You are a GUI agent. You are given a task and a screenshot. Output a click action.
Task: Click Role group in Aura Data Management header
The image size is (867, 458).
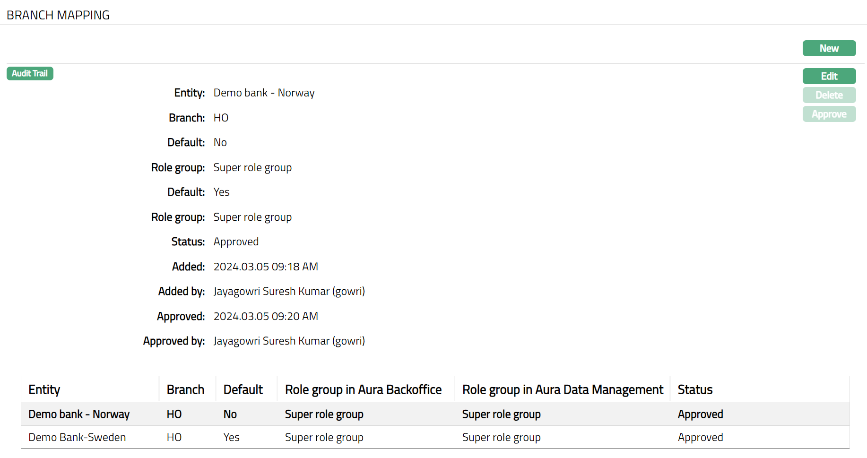pos(563,389)
